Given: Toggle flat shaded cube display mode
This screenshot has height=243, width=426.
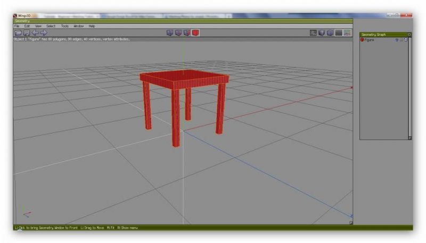Looking at the screenshot, I should (x=322, y=32).
